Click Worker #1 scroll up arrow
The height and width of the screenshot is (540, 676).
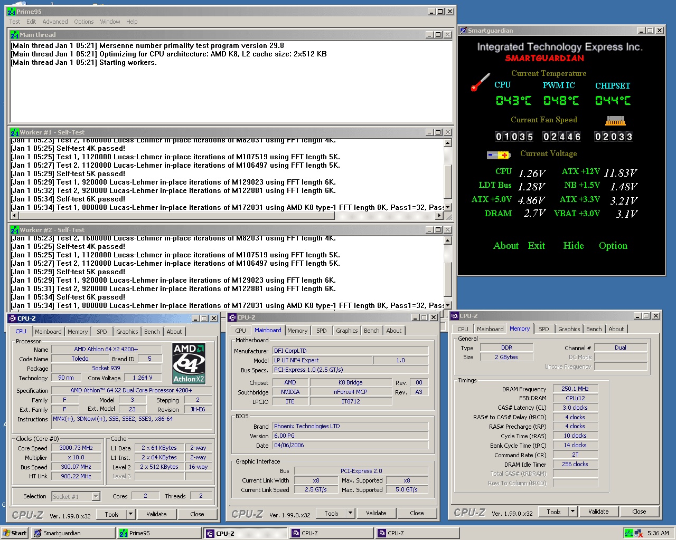(448, 143)
